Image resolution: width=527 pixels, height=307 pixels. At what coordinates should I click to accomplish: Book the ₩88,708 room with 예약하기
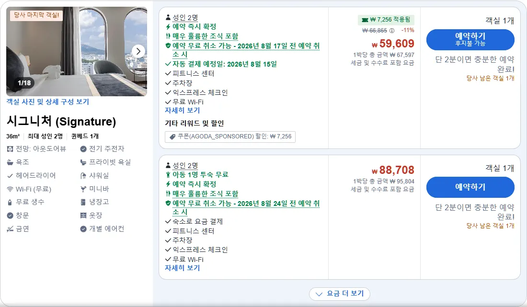pyautogui.click(x=470, y=187)
